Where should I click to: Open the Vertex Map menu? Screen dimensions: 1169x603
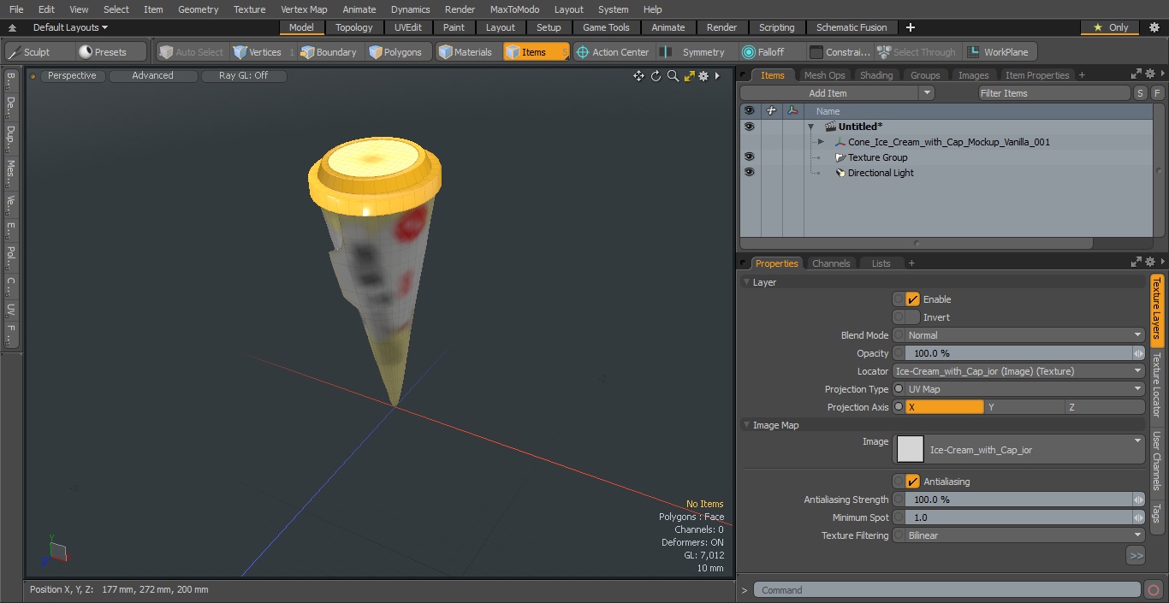[304, 9]
